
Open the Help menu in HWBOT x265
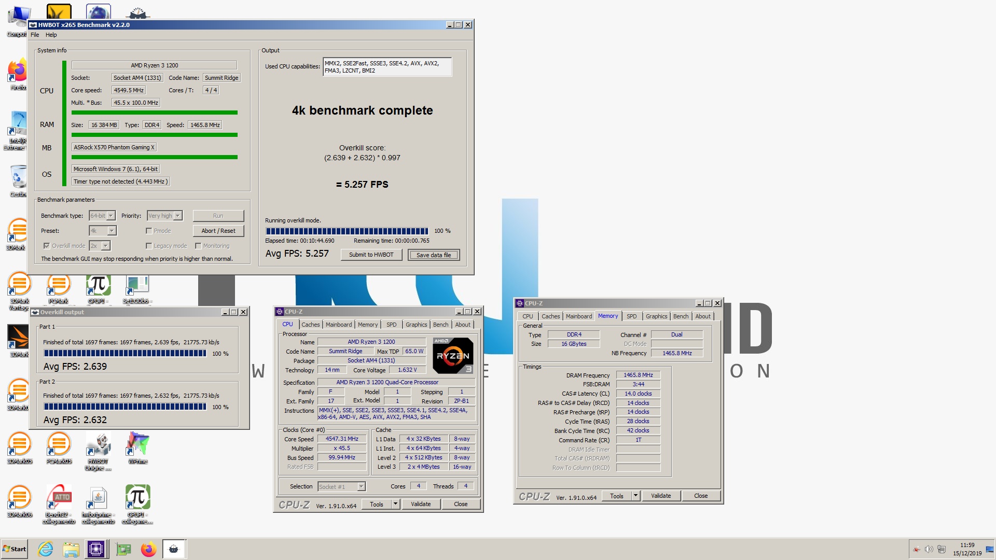(51, 35)
